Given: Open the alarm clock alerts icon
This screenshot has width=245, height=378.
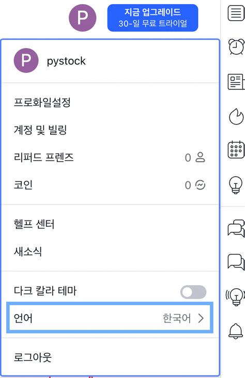Looking at the screenshot, I should point(236,47).
